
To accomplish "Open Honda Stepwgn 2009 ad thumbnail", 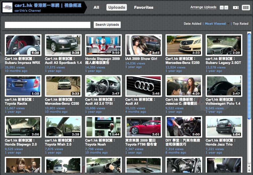I will [103, 45].
